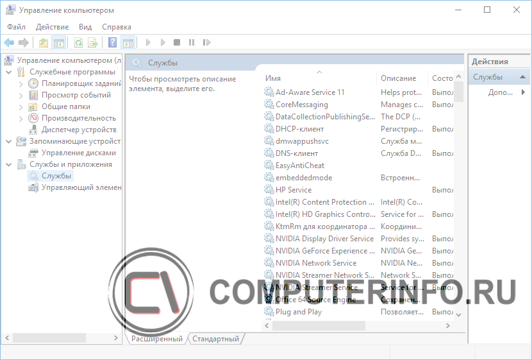
Task: Select Управление компьютером root node
Action: coord(69,60)
